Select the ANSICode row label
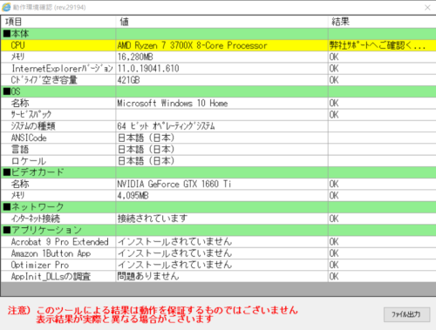The height and width of the screenshot is (330, 436). coord(29,138)
